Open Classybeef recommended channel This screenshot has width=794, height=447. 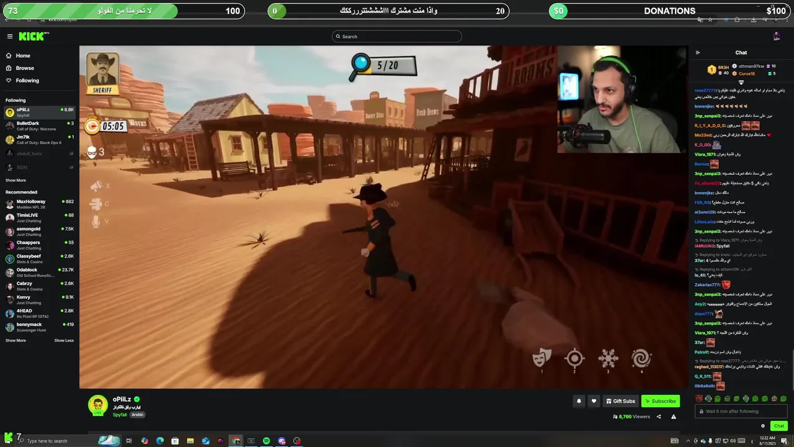[40, 259]
